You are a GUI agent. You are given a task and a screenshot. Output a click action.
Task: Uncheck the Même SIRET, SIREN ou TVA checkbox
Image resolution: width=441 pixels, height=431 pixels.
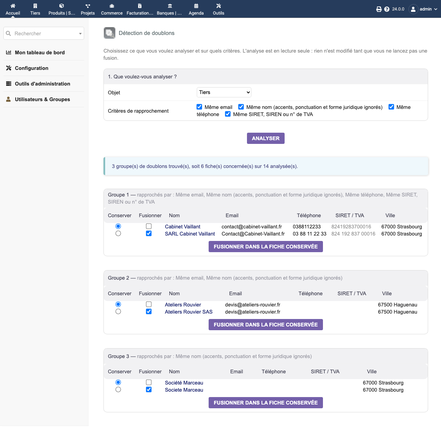228,114
